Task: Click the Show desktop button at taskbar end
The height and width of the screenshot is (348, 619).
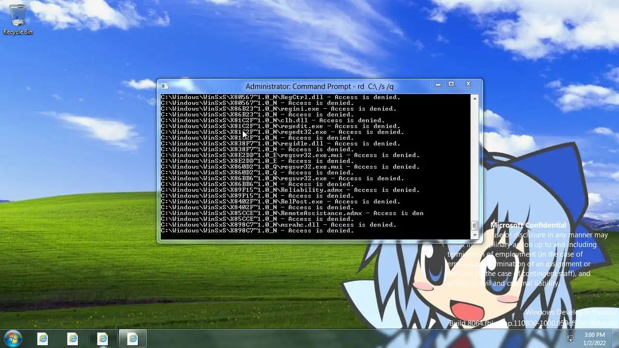Action: [x=615, y=338]
